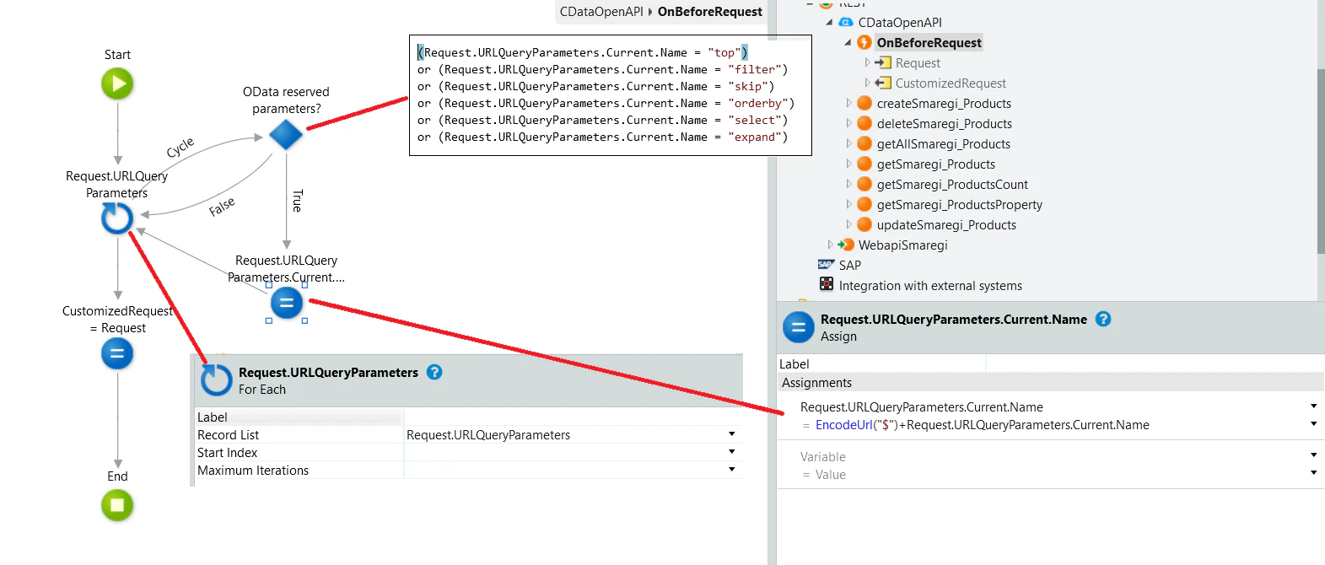The width and height of the screenshot is (1325, 565).
Task: Expand updateSmaregi_Products in tree
Action: (848, 224)
